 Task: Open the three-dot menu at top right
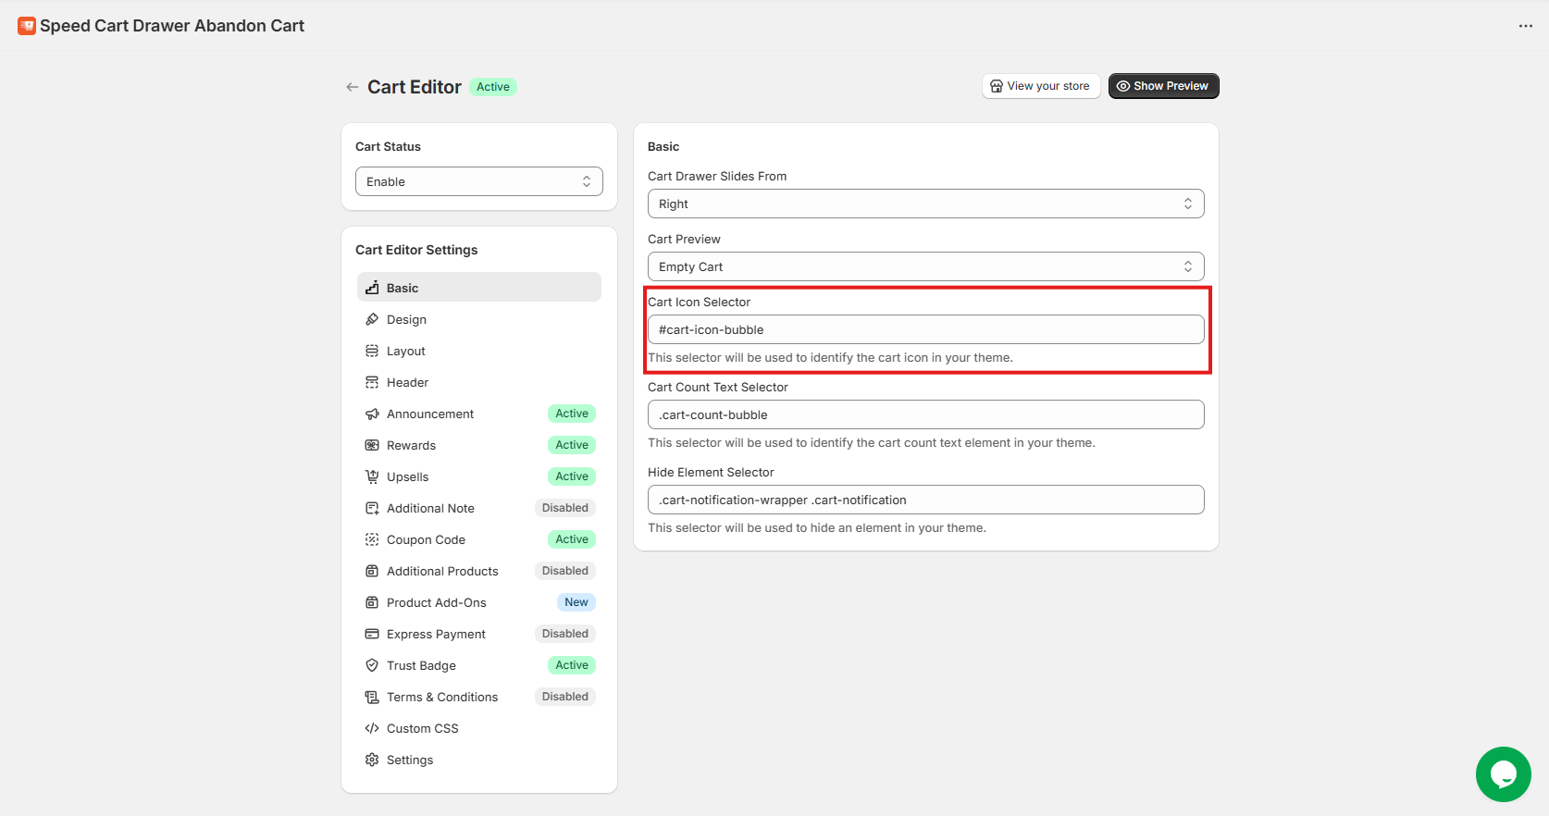pyautogui.click(x=1525, y=26)
